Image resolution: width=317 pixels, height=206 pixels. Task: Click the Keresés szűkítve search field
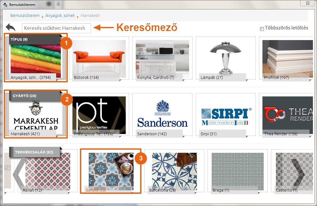[x=56, y=28]
